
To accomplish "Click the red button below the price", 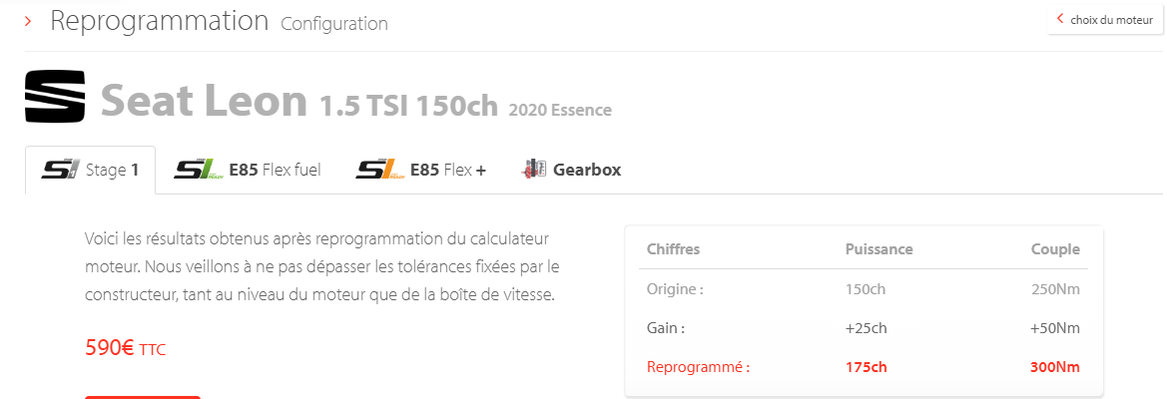I will [x=143, y=398].
